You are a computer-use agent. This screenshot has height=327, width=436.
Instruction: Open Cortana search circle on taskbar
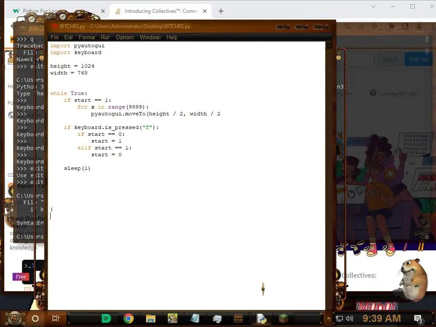tap(35, 318)
